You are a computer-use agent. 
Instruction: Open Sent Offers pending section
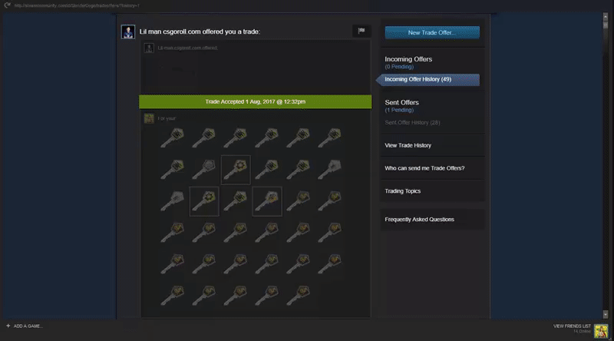(401, 106)
